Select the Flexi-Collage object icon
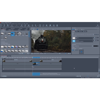100x100 pixels. pyautogui.click(x=20, y=34)
